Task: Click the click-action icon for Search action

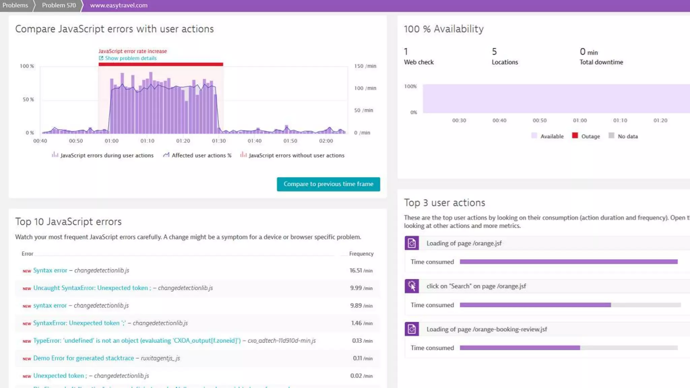Action: [411, 286]
